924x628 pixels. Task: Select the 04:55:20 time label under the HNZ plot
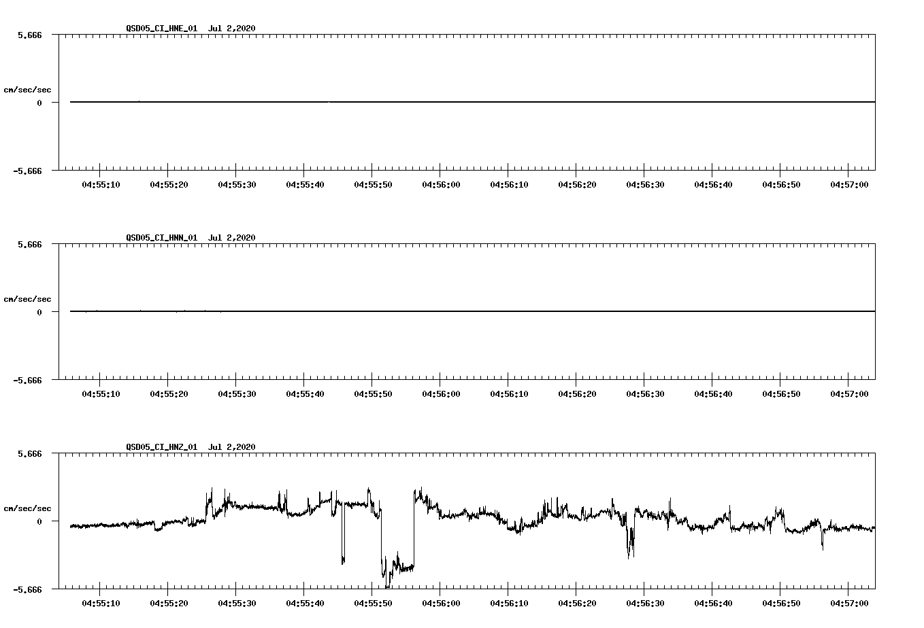coord(169,603)
